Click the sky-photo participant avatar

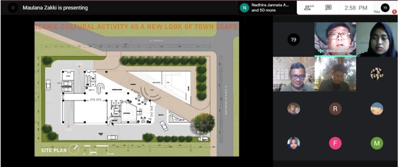pos(377,109)
